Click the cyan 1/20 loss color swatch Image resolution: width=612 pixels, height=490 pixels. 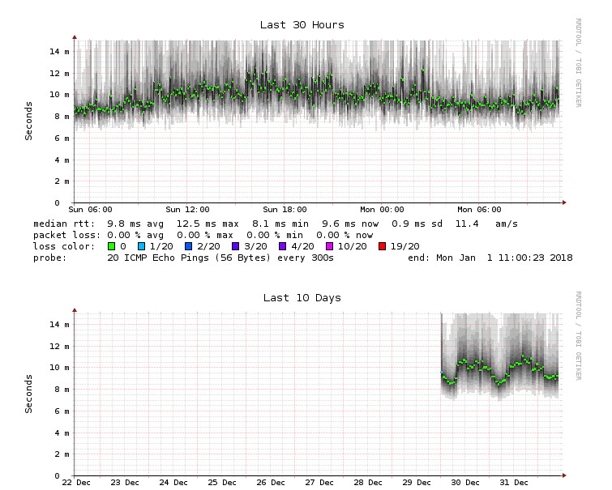[x=141, y=246]
